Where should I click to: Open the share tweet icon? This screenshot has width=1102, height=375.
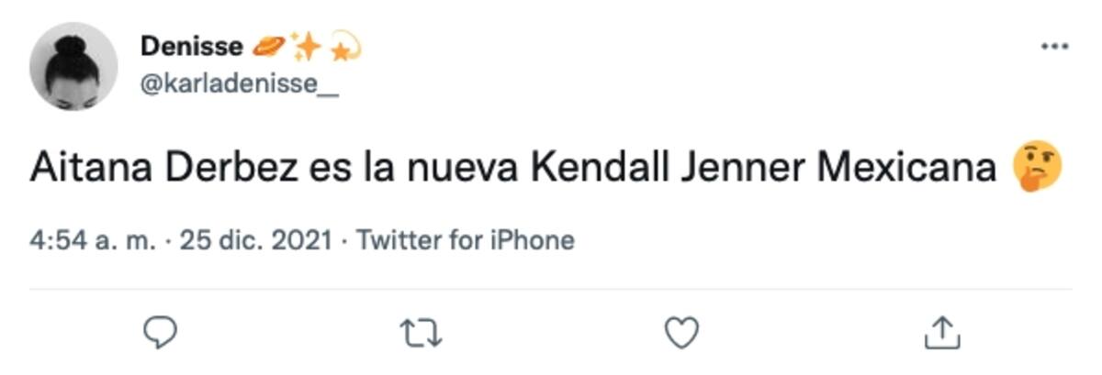click(941, 332)
